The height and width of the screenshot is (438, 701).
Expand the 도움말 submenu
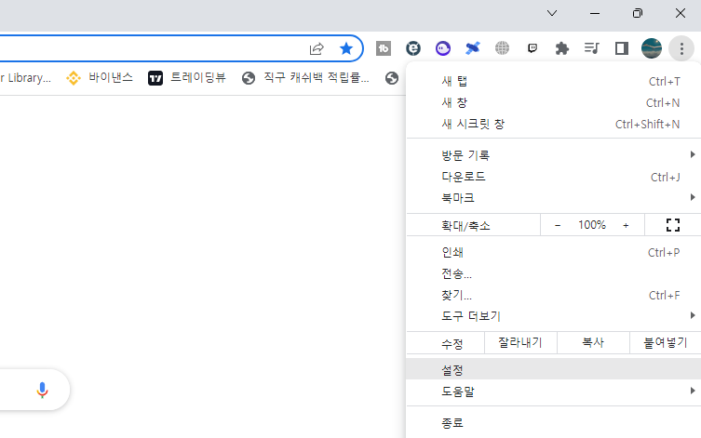[x=554, y=392]
